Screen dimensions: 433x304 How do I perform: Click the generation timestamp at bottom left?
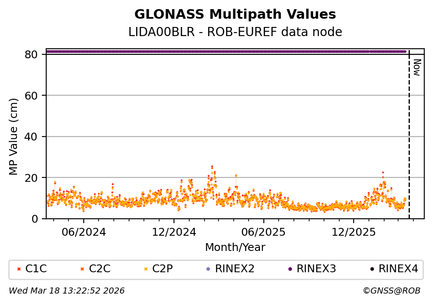[x=67, y=291]
